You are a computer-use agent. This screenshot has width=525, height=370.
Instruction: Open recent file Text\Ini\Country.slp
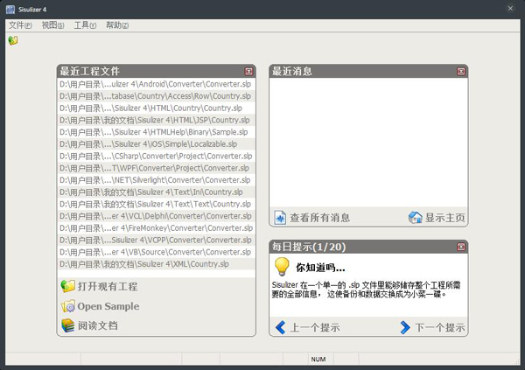[x=157, y=192]
